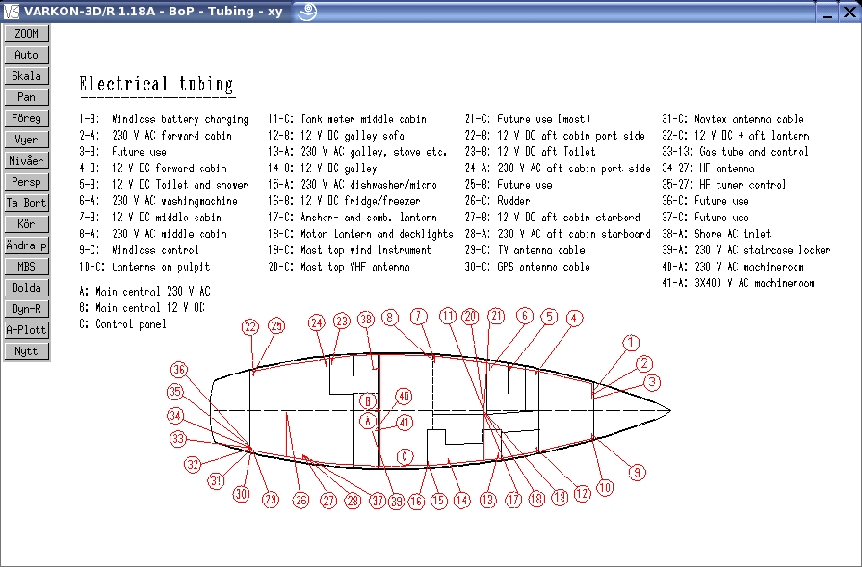Select tube marker 25 on the drawing
This screenshot has width=862, height=567.
[276, 325]
